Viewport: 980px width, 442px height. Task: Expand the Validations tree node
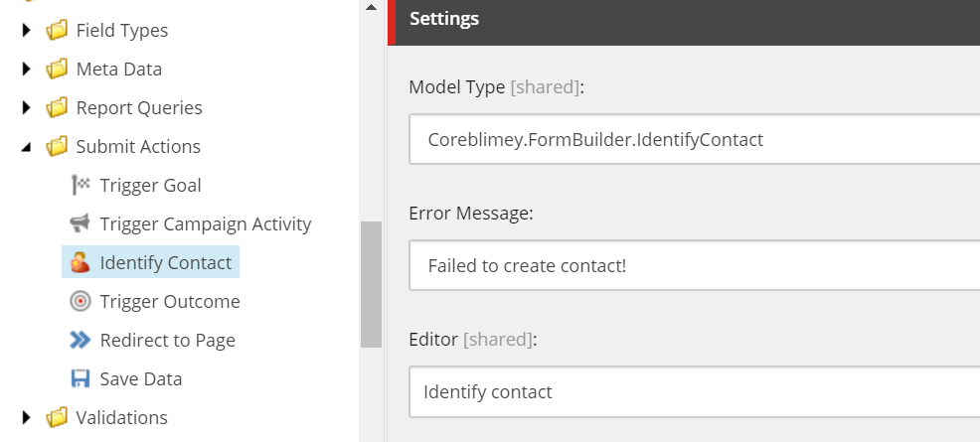[x=26, y=417]
